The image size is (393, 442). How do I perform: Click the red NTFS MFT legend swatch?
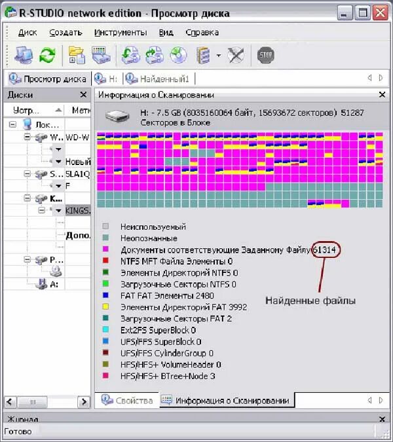pyautogui.click(x=105, y=261)
